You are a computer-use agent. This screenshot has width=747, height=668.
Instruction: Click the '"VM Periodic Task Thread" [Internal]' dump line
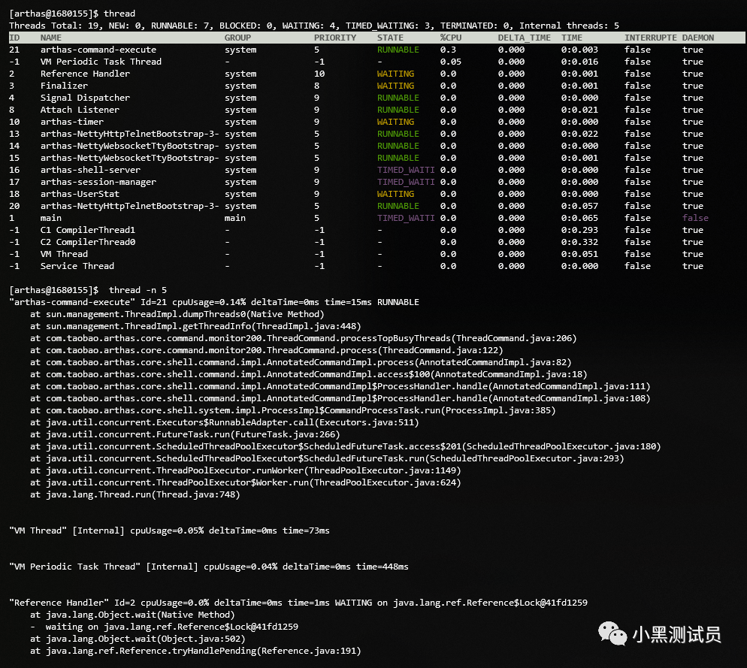[x=209, y=567]
